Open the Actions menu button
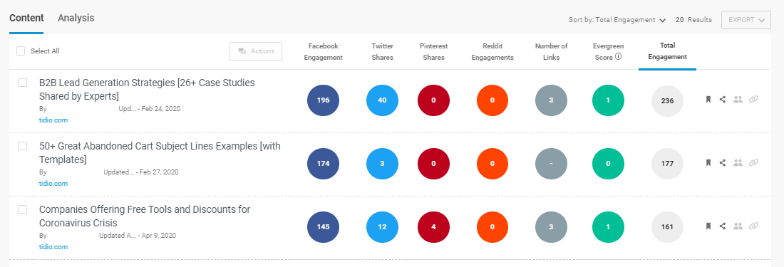The width and height of the screenshot is (784, 267). tap(256, 51)
